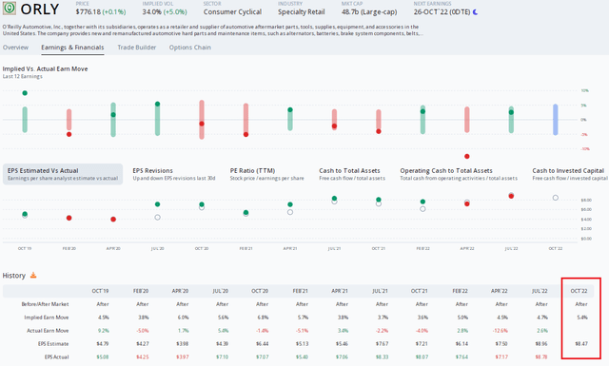Click the blue OCT'22 implied move bar

556,120
